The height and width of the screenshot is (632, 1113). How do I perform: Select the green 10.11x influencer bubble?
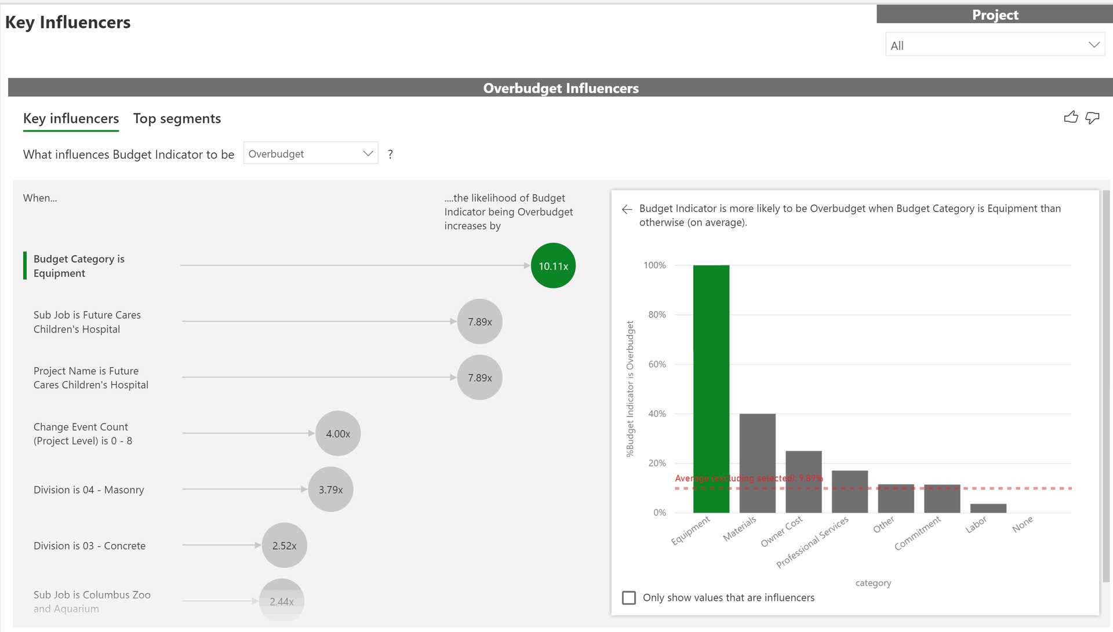(x=553, y=266)
